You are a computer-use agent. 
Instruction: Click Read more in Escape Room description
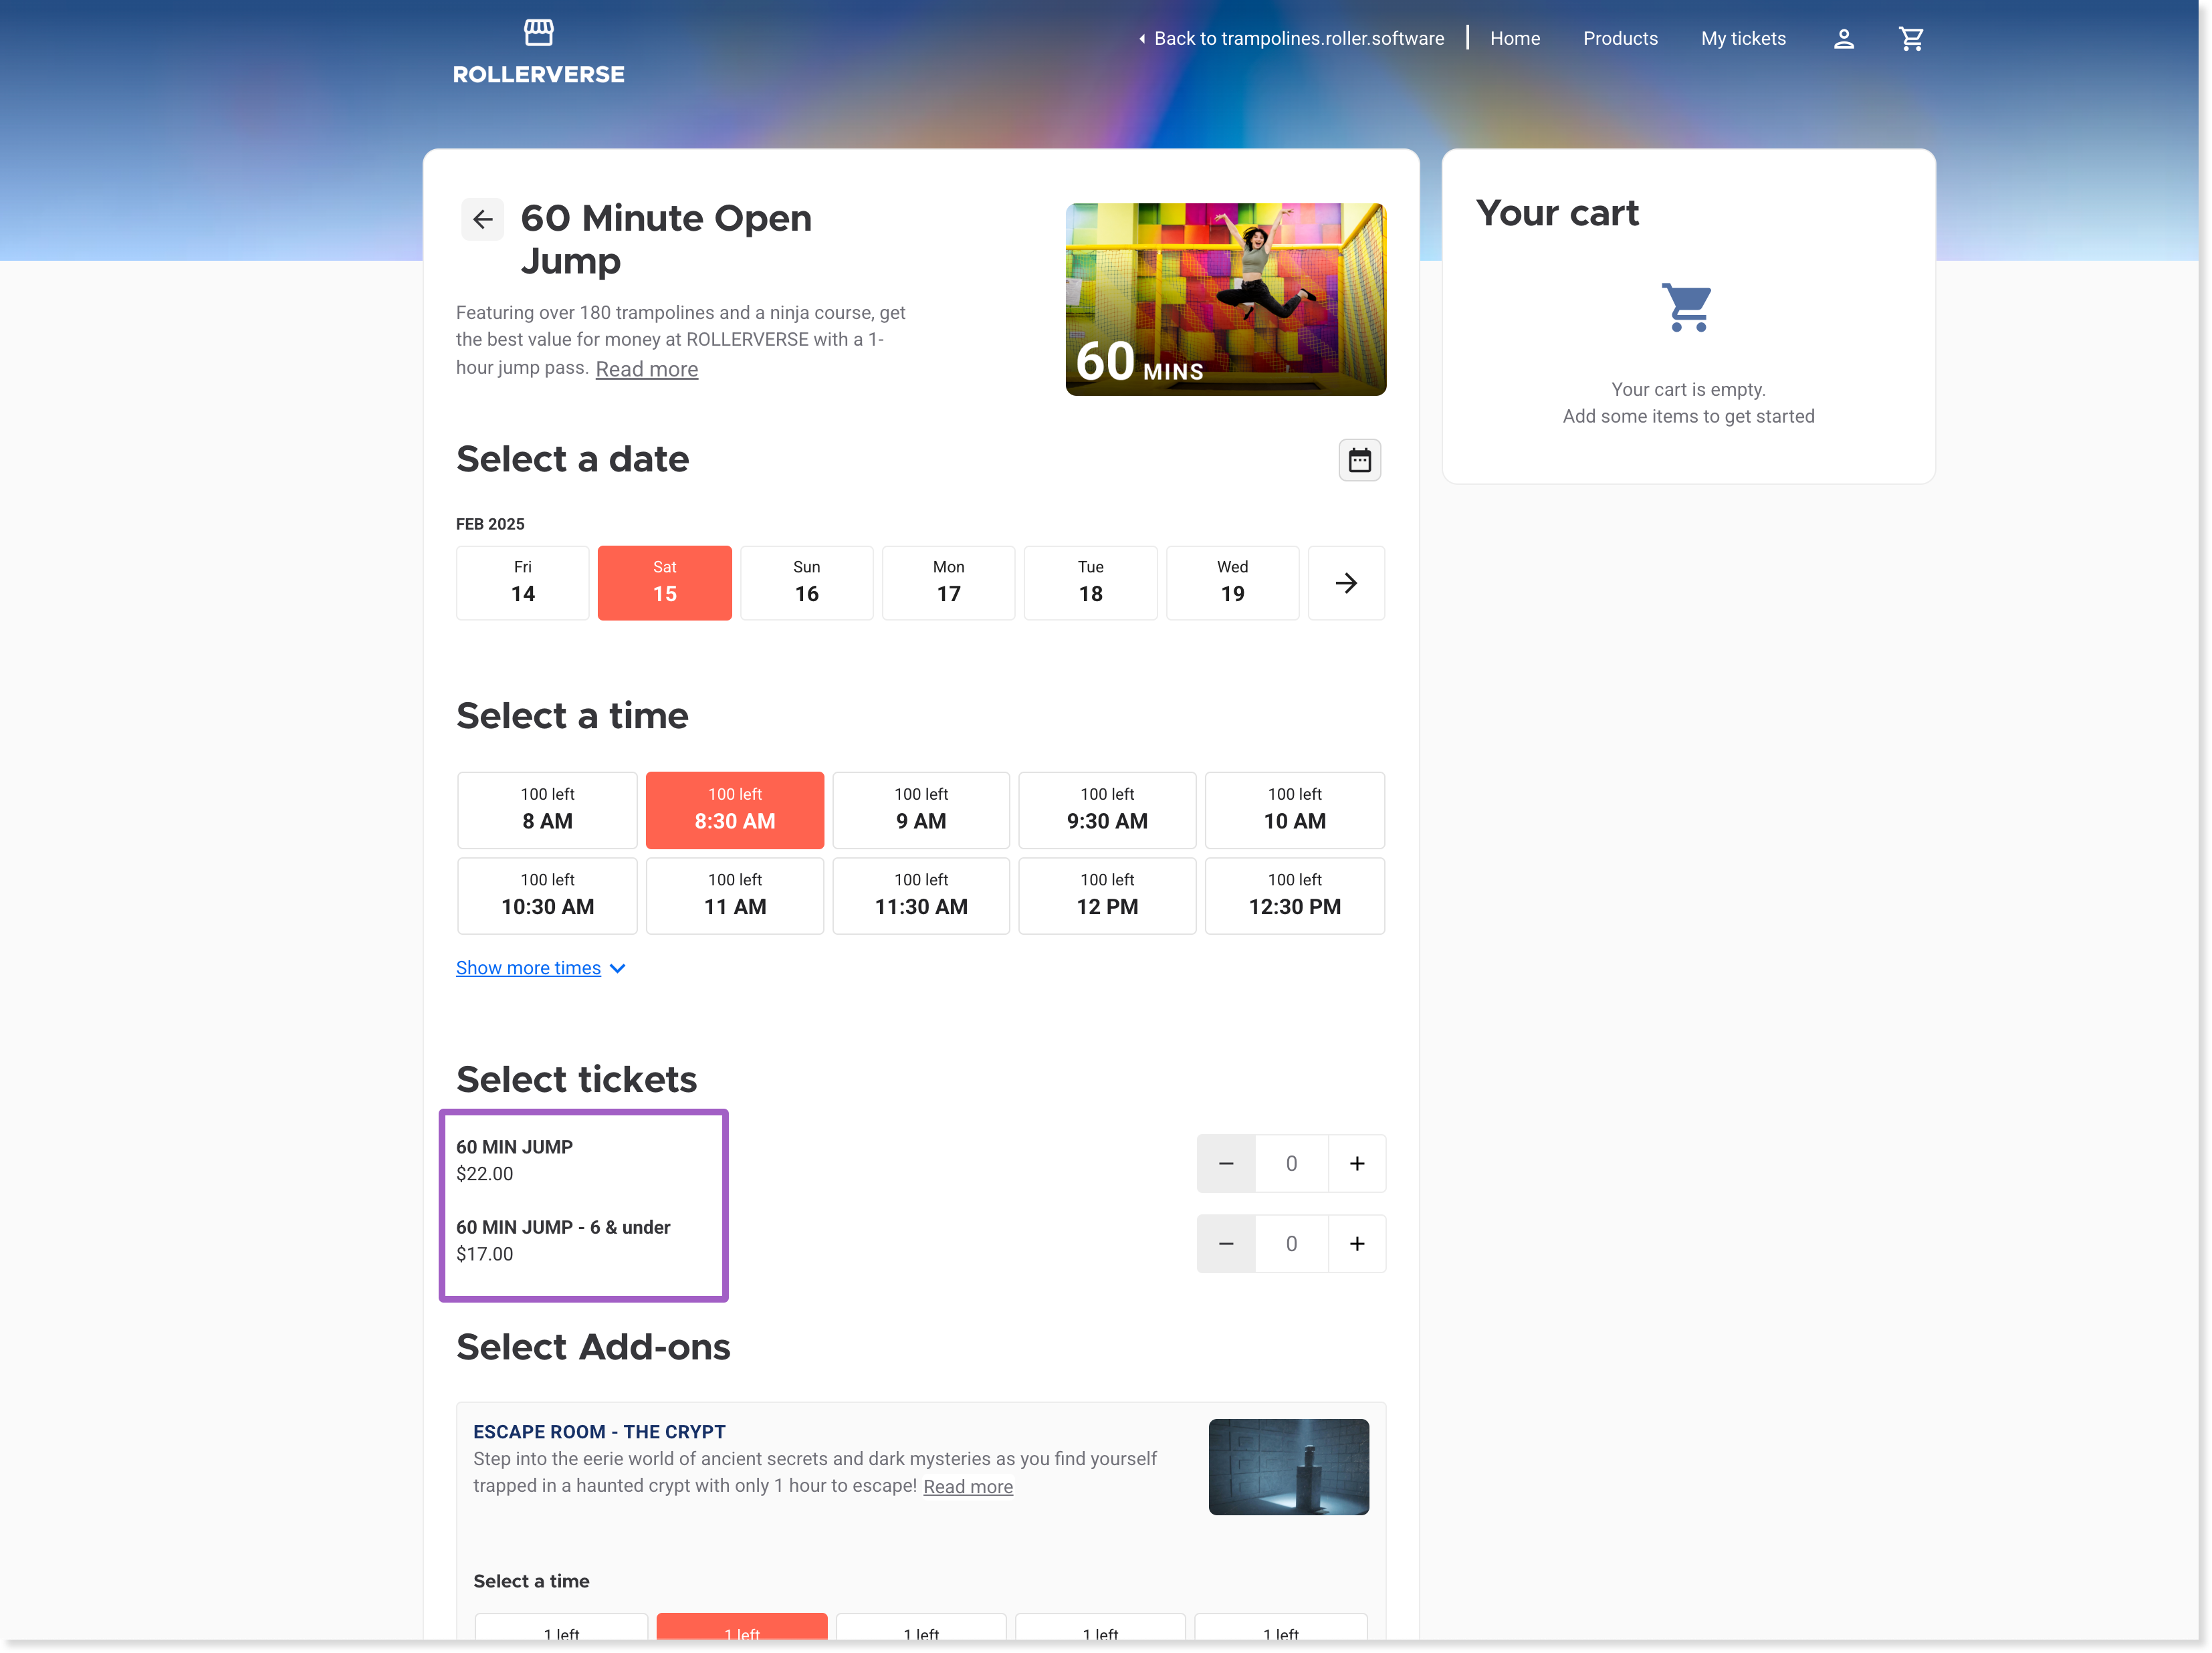(967, 1486)
